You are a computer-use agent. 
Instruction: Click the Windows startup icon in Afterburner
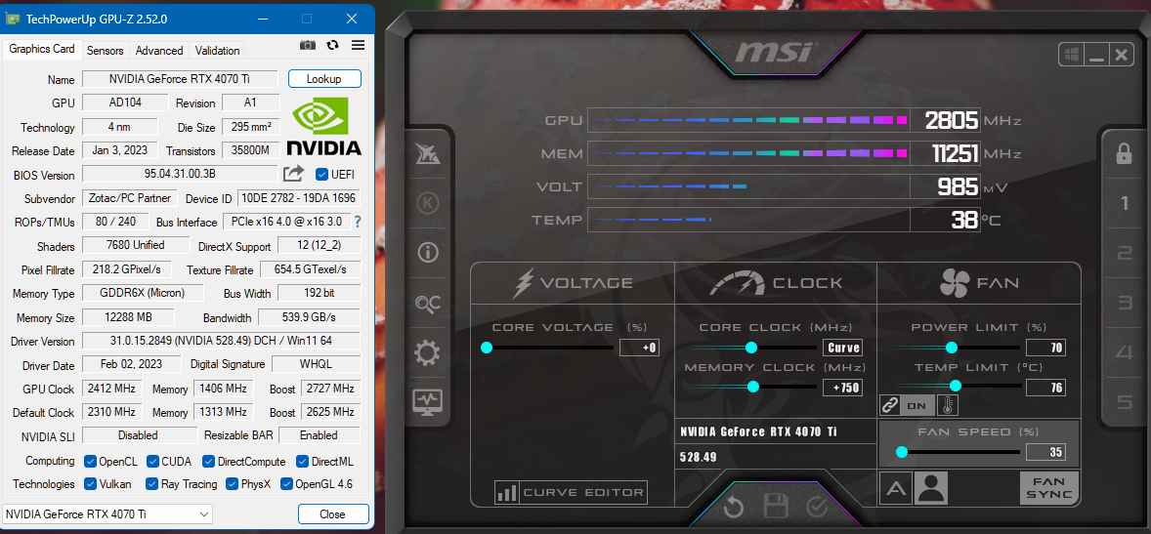[1071, 55]
